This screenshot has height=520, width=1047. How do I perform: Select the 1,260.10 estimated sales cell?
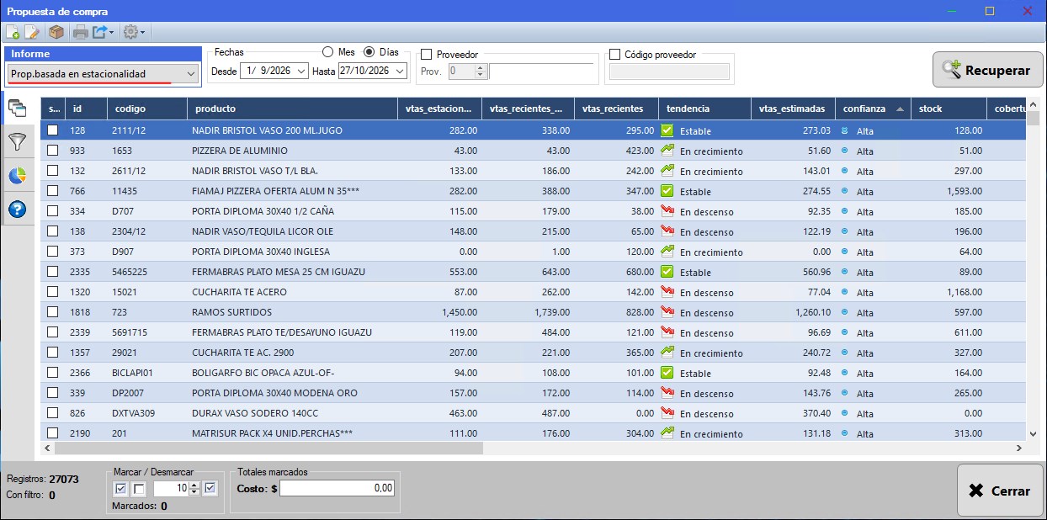pyautogui.click(x=793, y=312)
